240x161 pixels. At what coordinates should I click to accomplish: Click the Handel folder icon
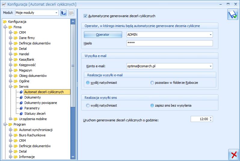click(16, 54)
